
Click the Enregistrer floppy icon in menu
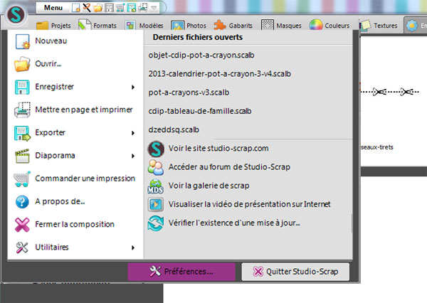pyautogui.click(x=22, y=87)
